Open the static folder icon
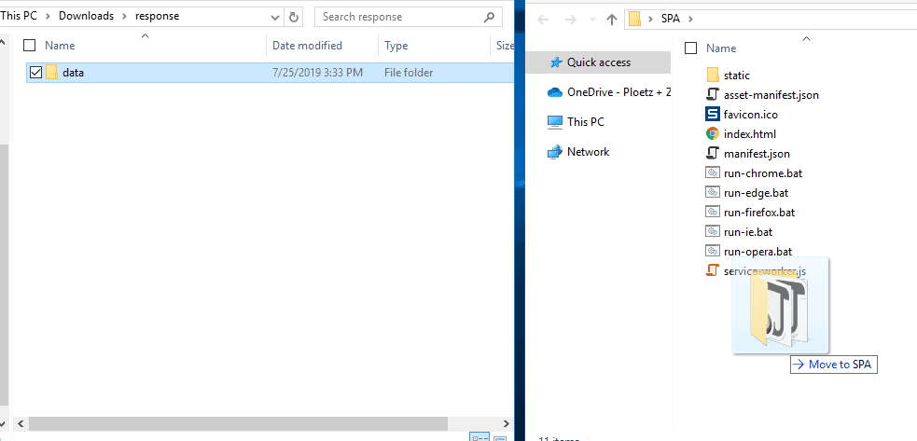This screenshot has width=917, height=441. click(713, 76)
